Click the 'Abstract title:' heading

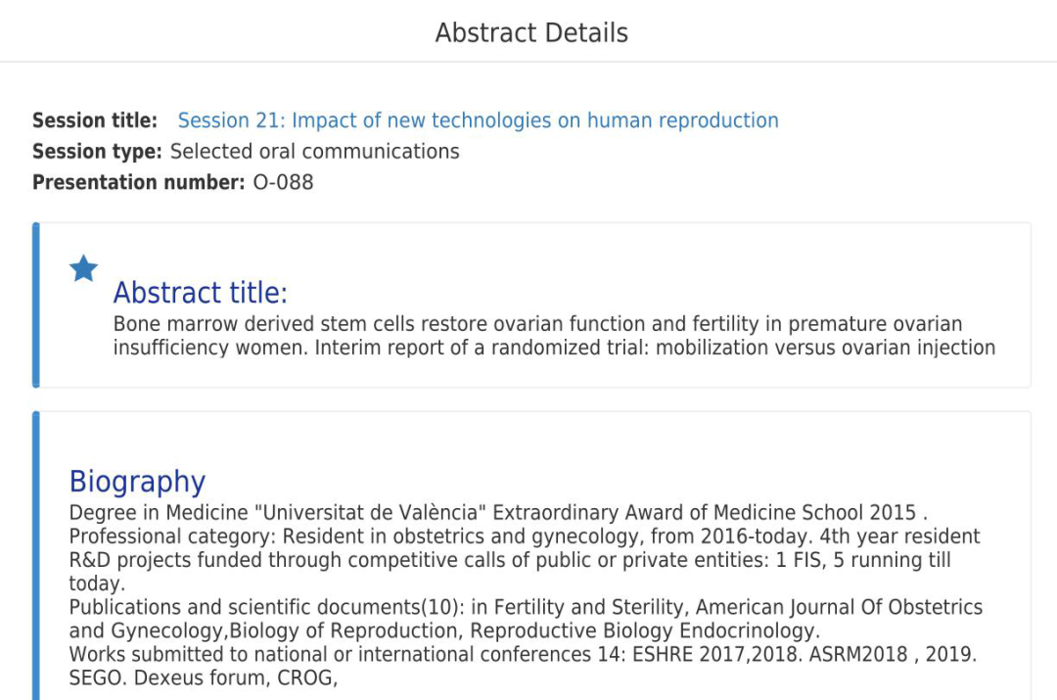click(201, 293)
